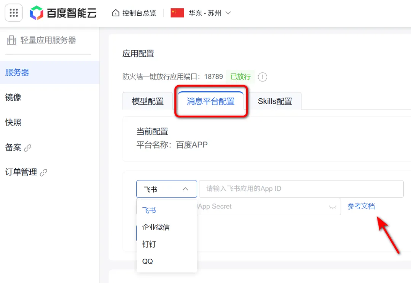Focus the App Secret input field
The width and height of the screenshot is (411, 283).
[x=269, y=207]
